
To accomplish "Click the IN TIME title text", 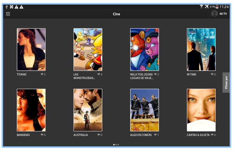I will [x=191, y=74].
